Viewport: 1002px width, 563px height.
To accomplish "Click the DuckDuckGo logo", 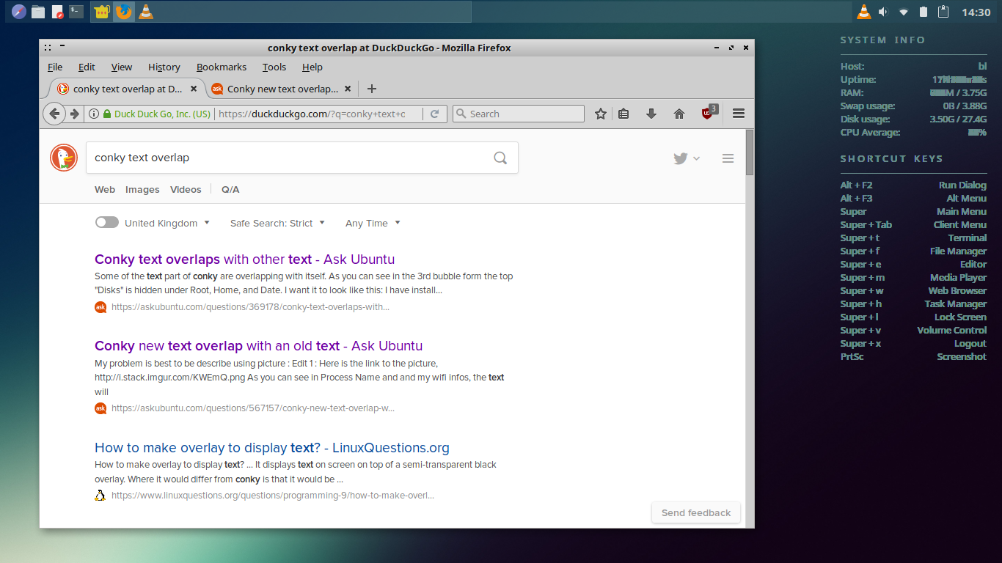I will pos(64,158).
